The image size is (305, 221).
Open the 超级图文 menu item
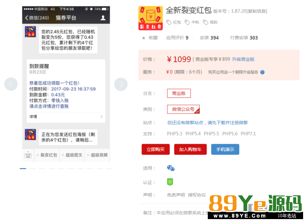point(72,155)
